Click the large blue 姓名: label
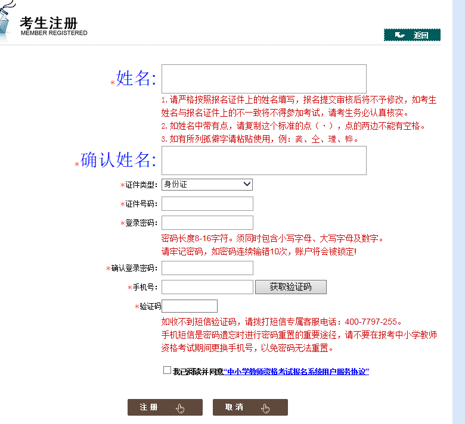465x424 pixels. point(136,78)
